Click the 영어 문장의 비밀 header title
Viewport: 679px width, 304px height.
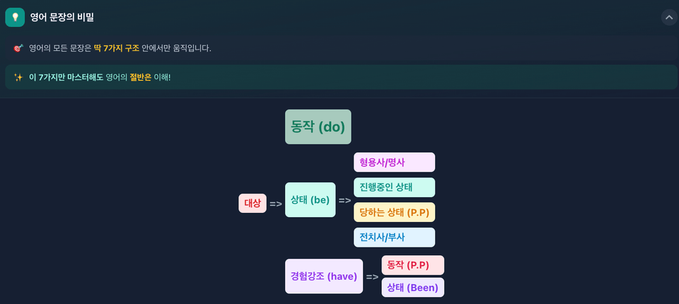[62, 18]
